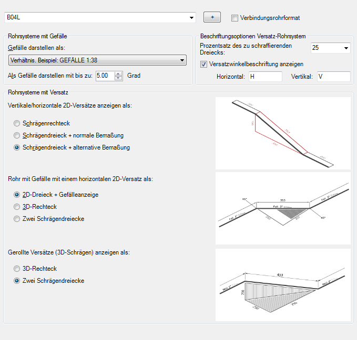Click the Vertikal label field containing V
357x340 pixels.
[x=334, y=77]
